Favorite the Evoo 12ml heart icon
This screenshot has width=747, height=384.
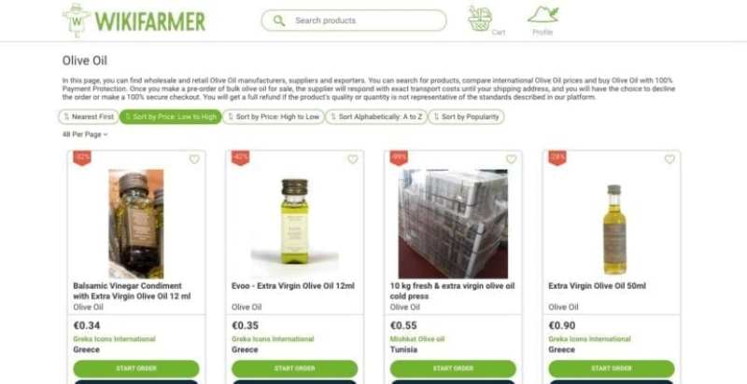tap(353, 159)
